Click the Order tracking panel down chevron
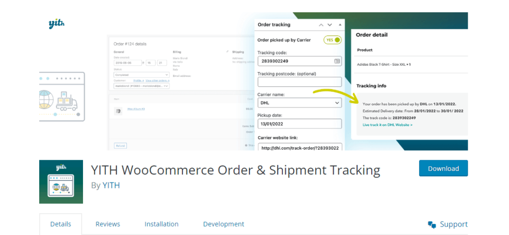The height and width of the screenshot is (235, 509). coord(330,25)
